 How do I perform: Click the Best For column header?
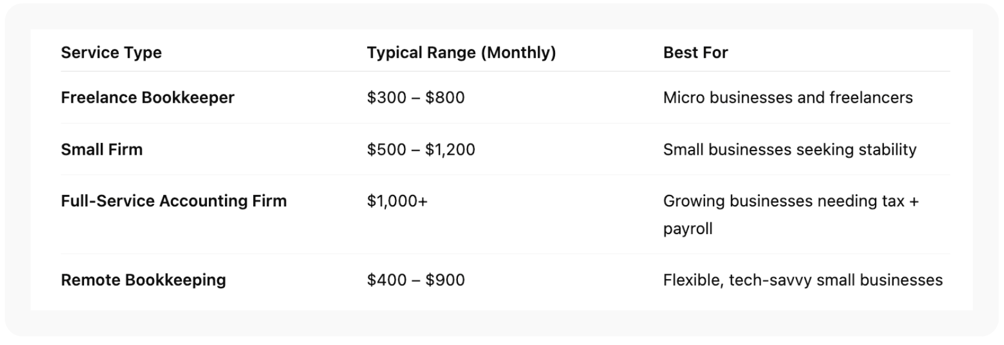695,53
